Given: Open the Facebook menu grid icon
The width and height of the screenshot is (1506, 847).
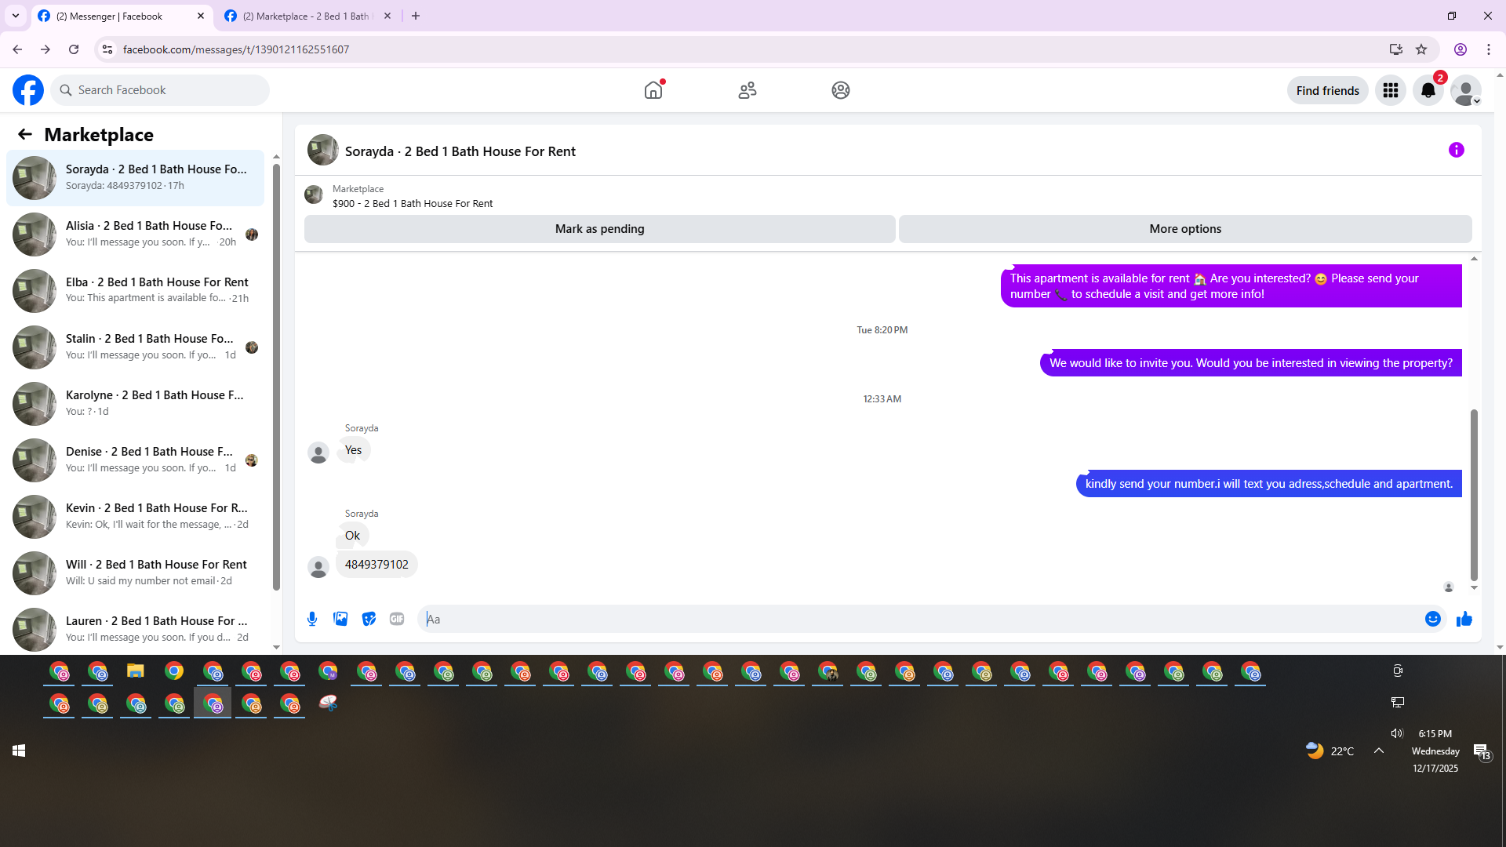Looking at the screenshot, I should tap(1390, 90).
